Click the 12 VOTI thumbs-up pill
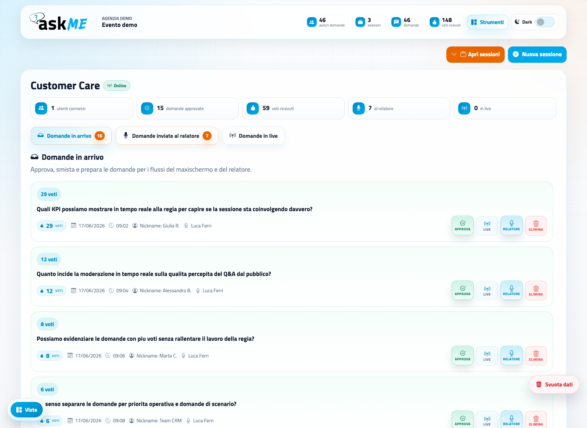This screenshot has height=428, width=587. coord(51,291)
